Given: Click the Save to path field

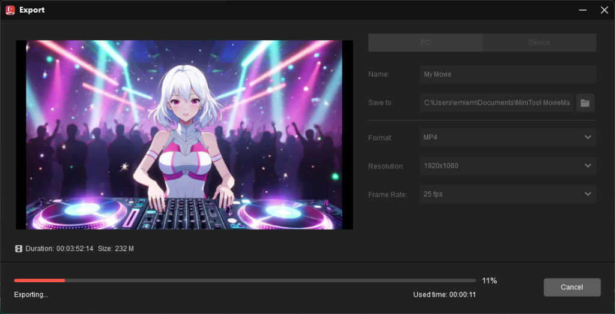Looking at the screenshot, I should pos(497,102).
